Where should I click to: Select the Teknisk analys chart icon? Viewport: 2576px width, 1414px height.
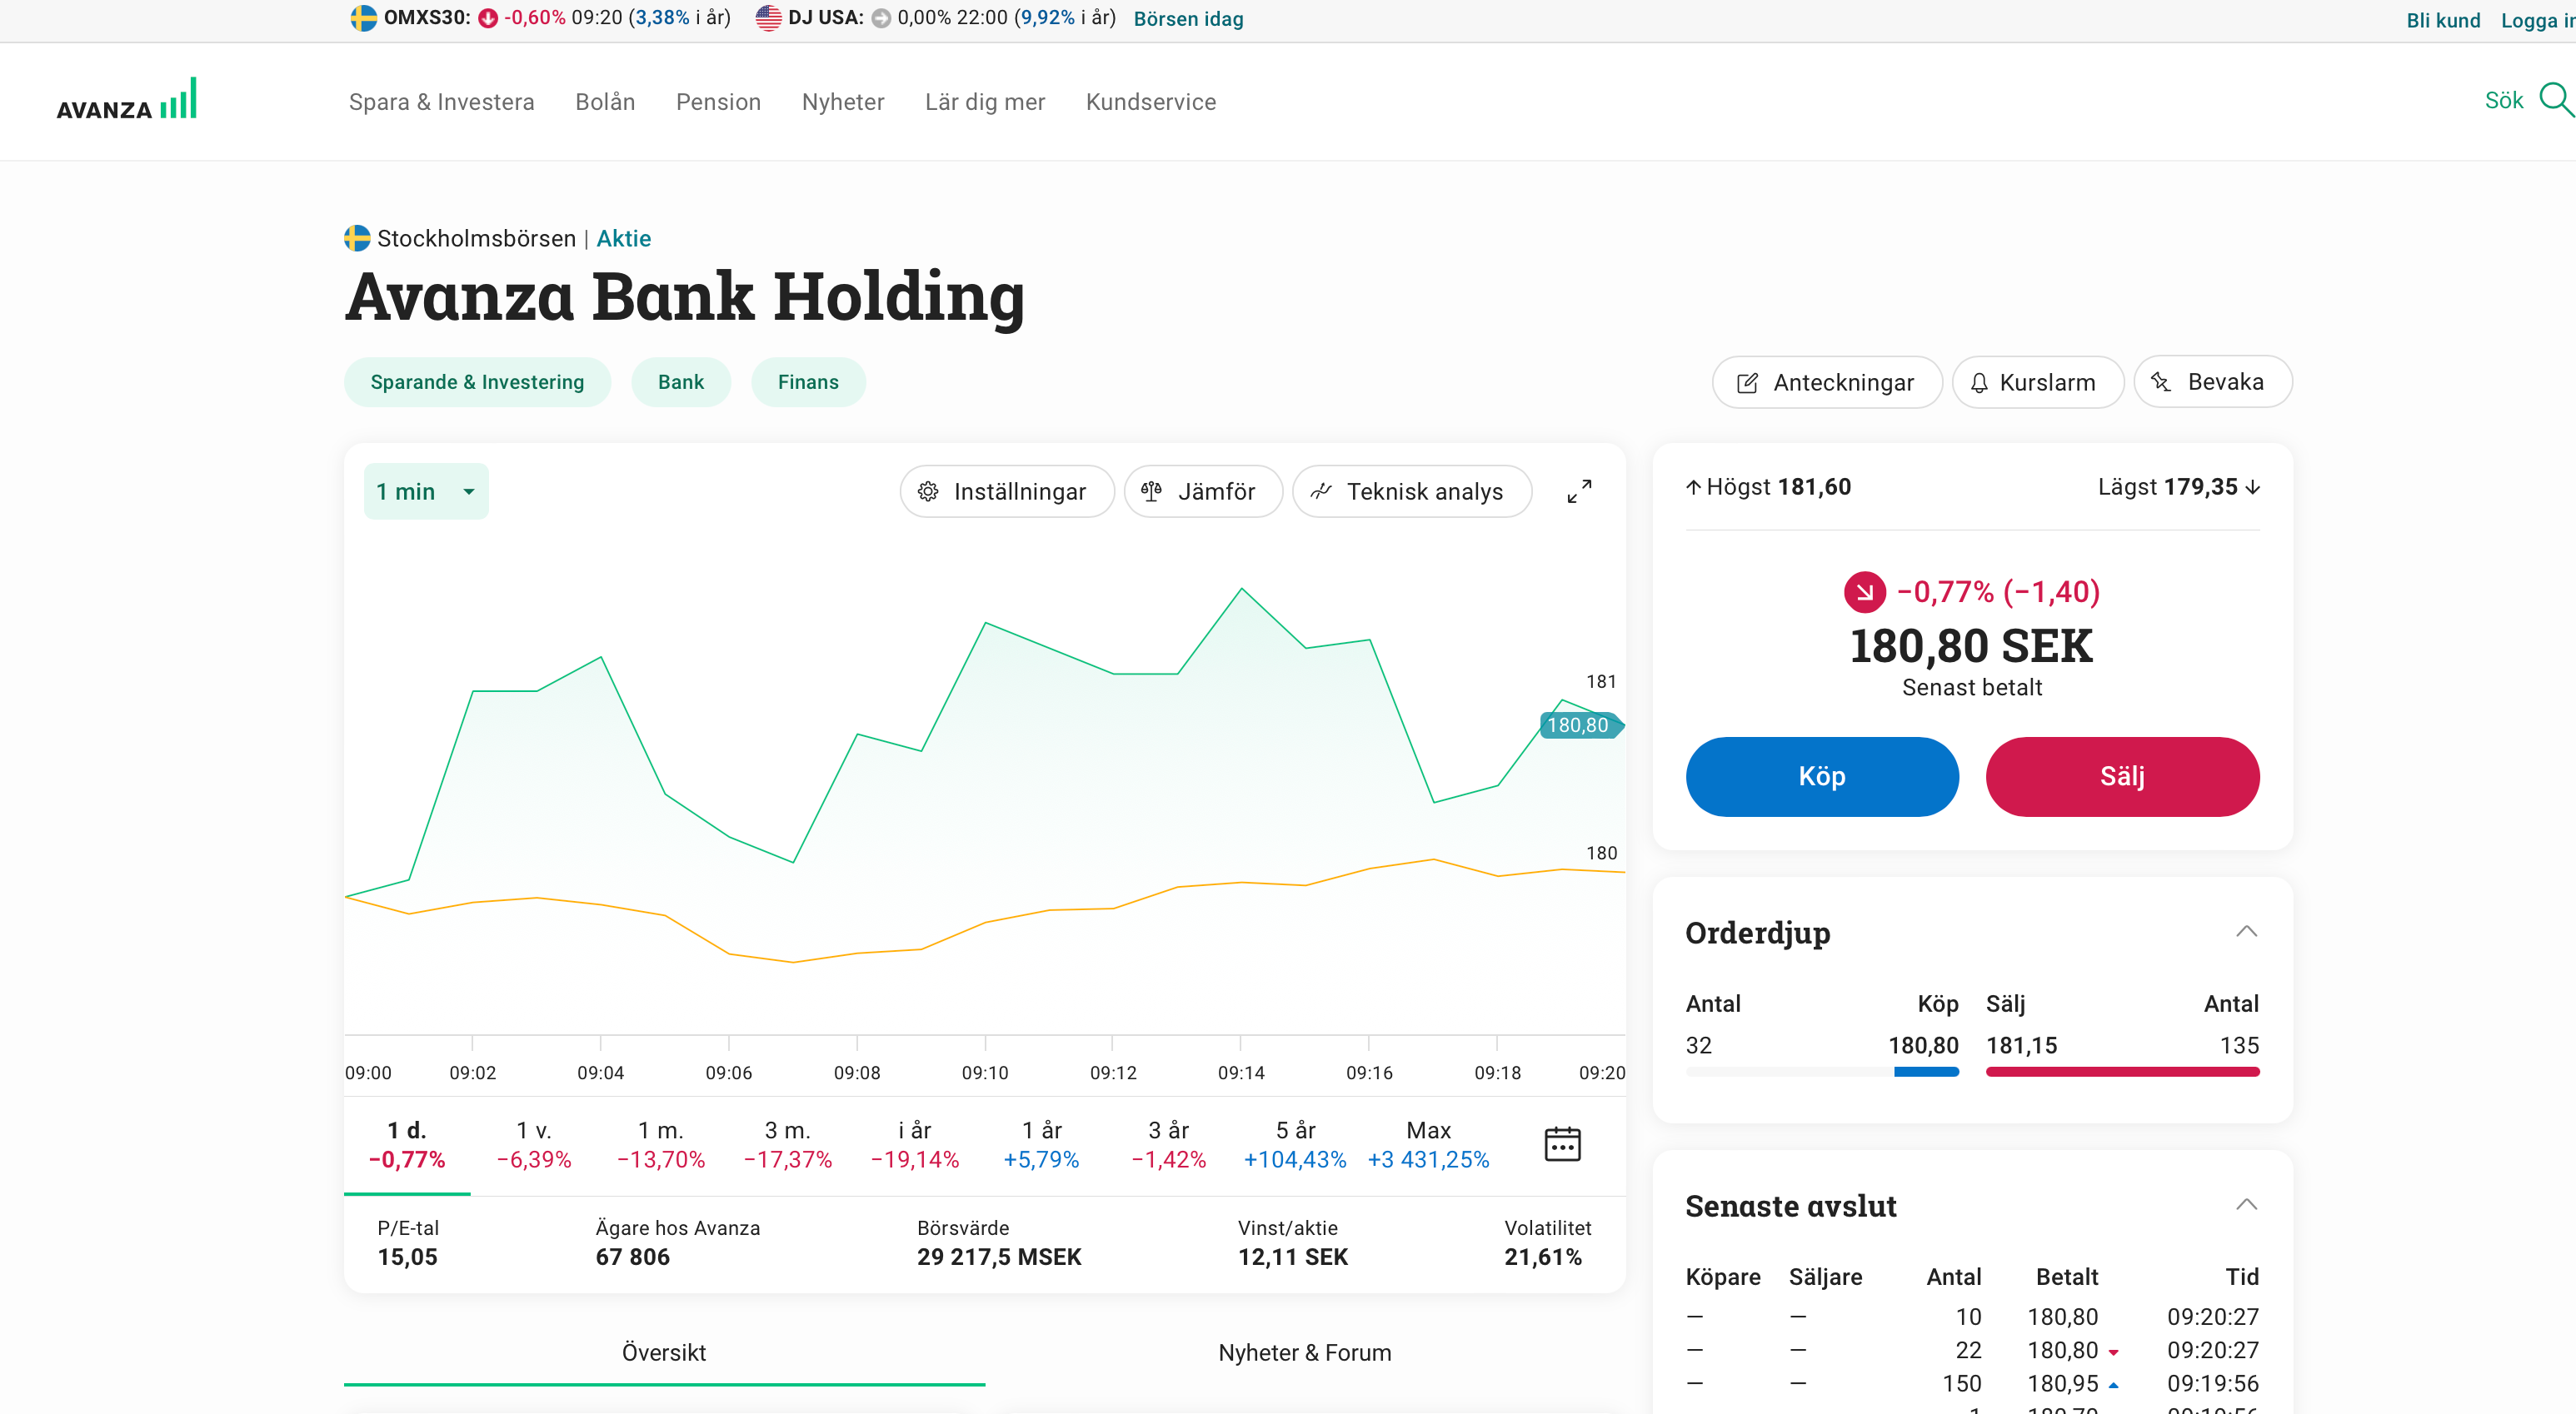[1322, 490]
